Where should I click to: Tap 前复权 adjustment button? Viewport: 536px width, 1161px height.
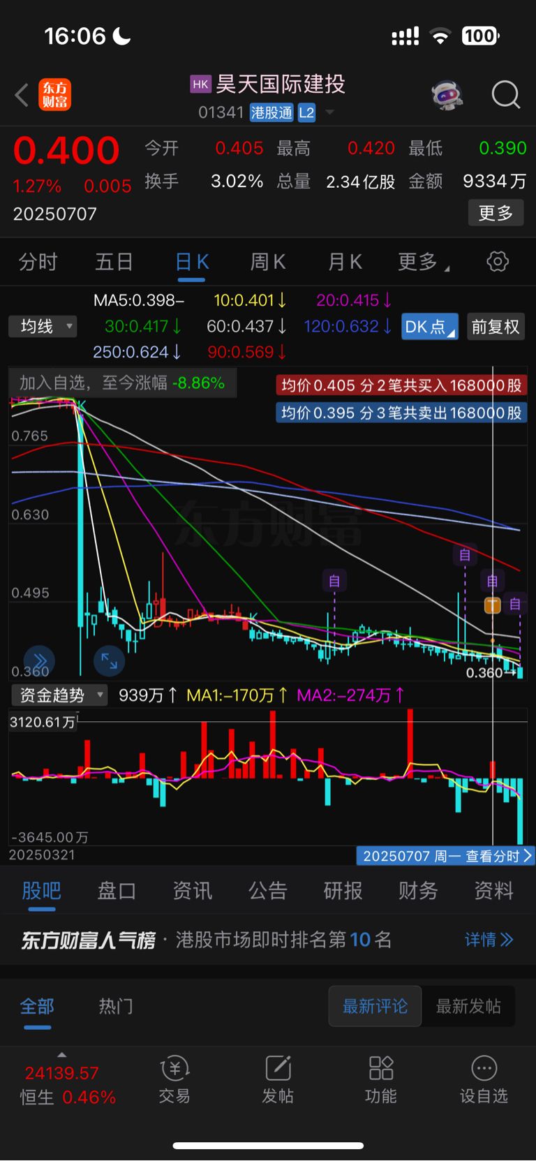496,327
